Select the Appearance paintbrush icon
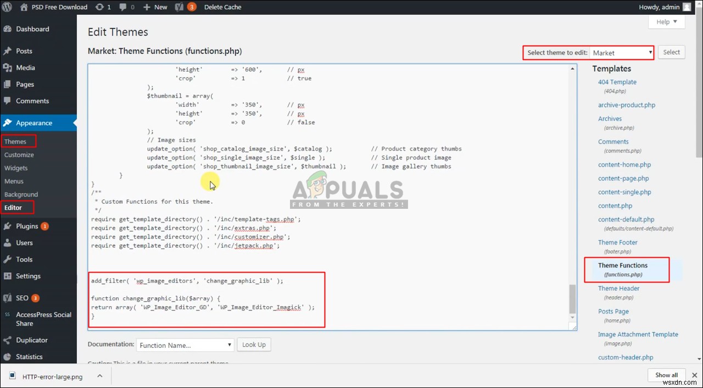 pos(8,123)
